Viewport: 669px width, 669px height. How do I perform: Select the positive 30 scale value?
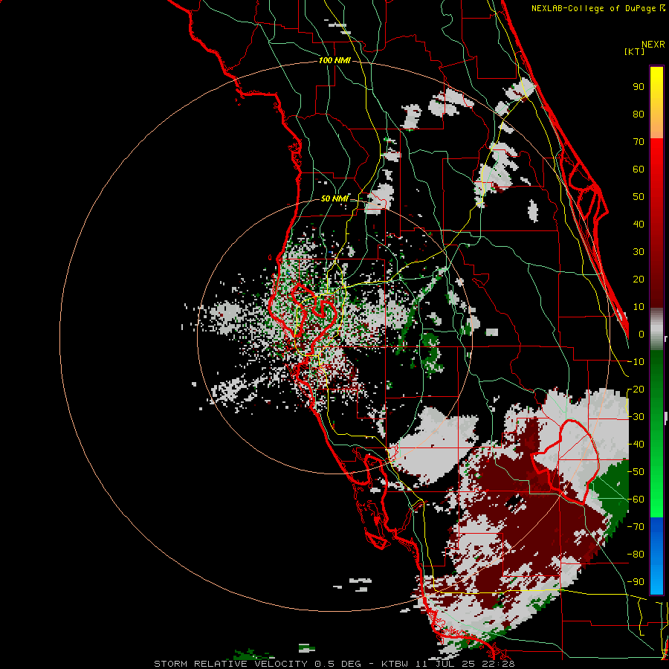point(639,252)
